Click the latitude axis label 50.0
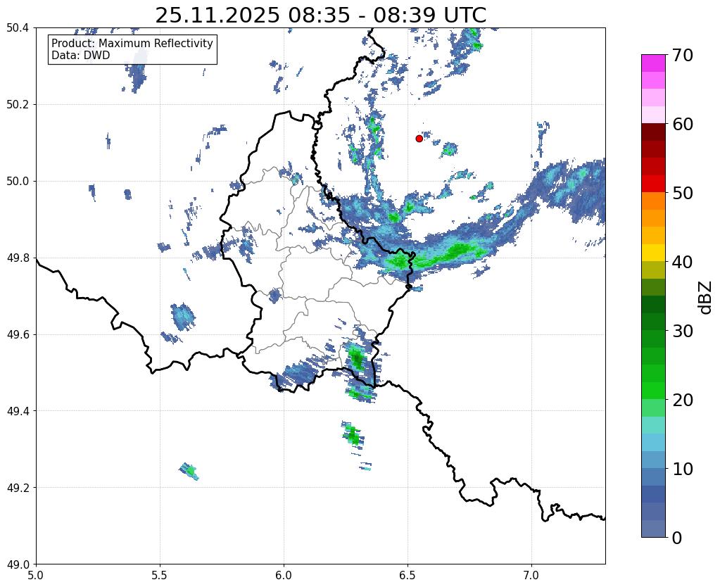This screenshot has width=720, height=587. tap(18, 181)
